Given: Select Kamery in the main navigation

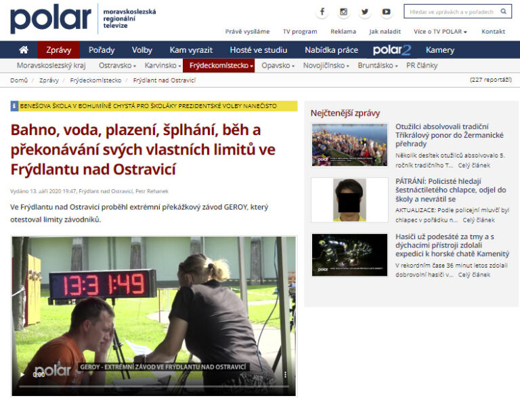Looking at the screenshot, I should [440, 50].
